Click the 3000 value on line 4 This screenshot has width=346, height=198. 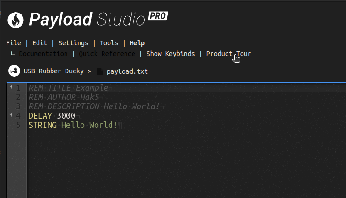click(66, 116)
